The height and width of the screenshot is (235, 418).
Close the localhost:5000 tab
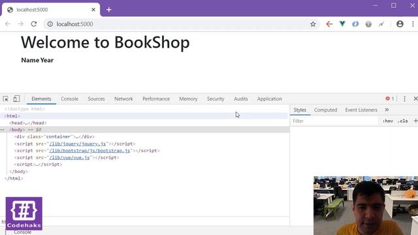pyautogui.click(x=93, y=10)
